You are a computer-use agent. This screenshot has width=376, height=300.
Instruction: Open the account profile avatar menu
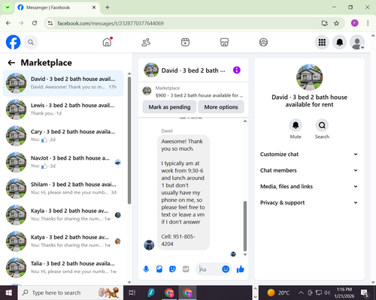click(357, 42)
